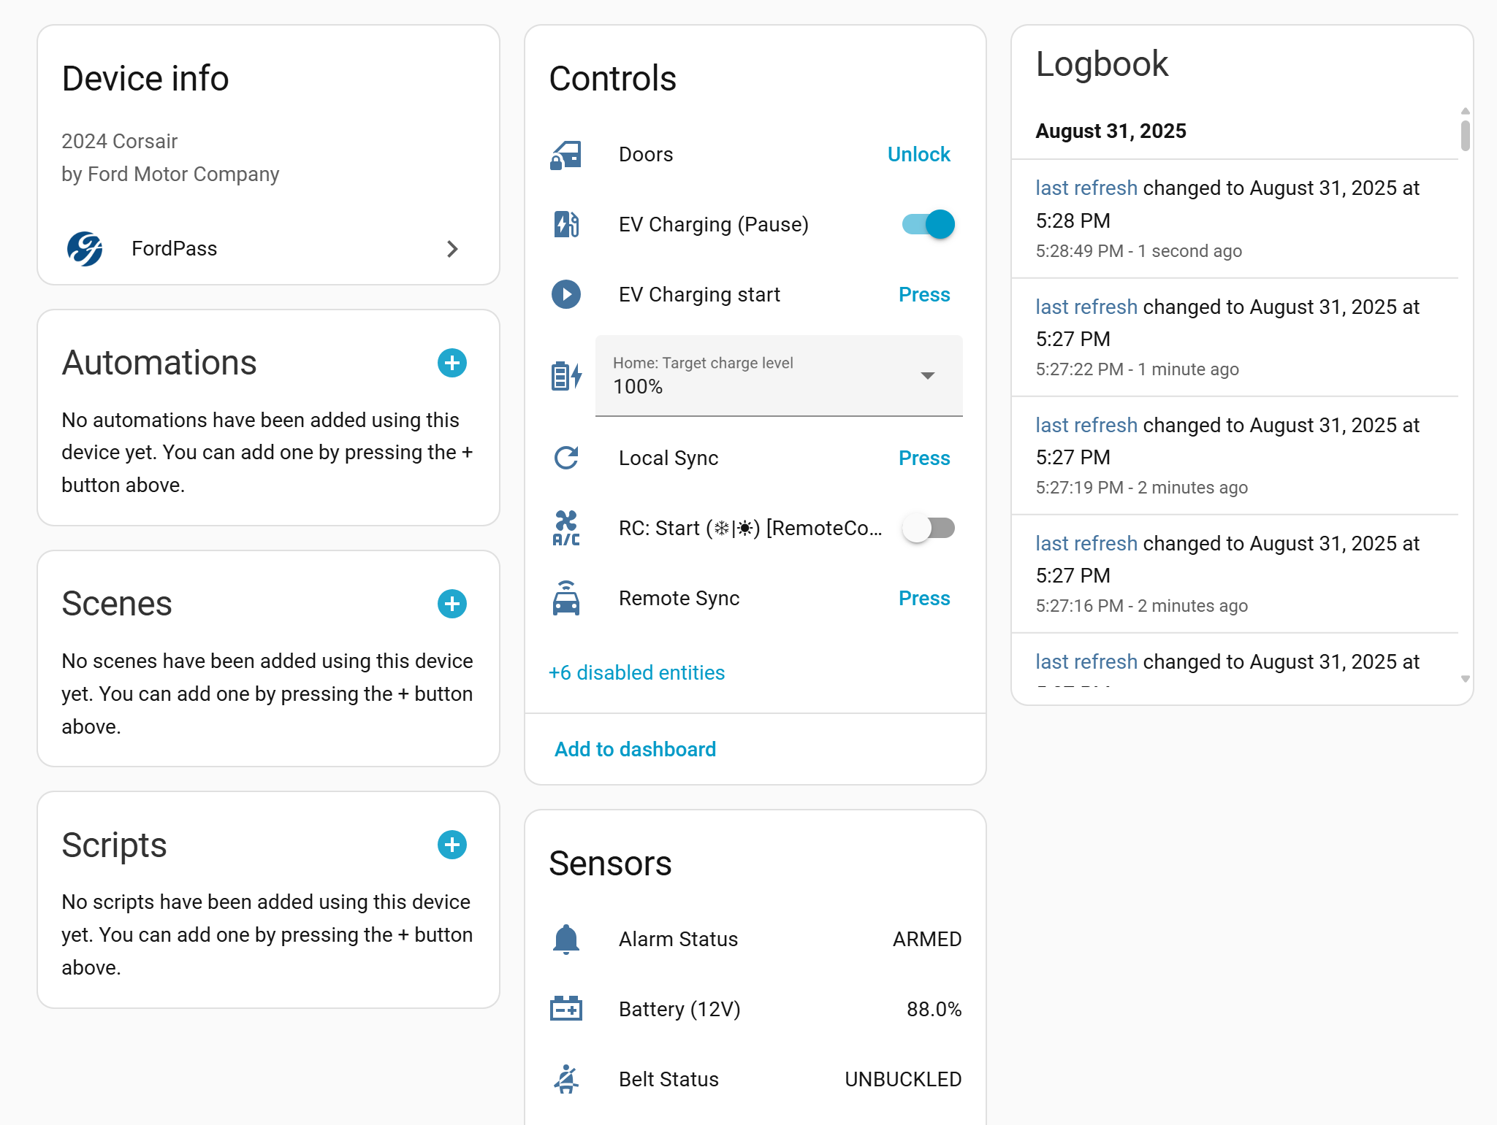This screenshot has height=1125, width=1497.
Task: Click the Alarm Status bell icon
Action: point(565,939)
